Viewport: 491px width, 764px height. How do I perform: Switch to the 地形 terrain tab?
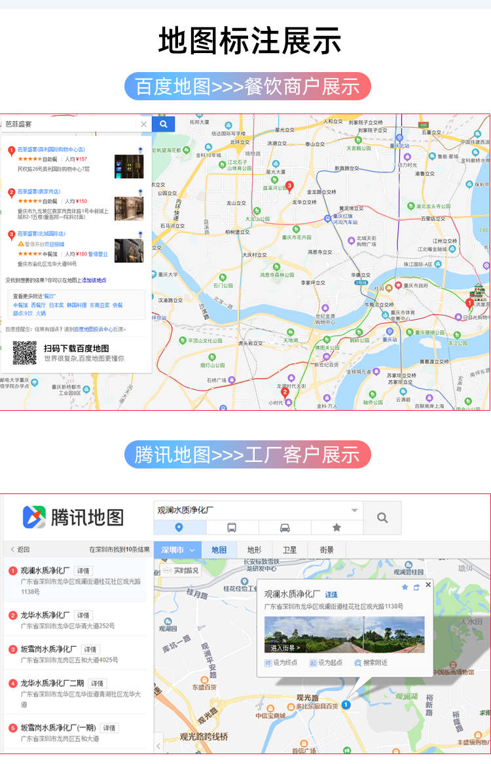tap(254, 550)
